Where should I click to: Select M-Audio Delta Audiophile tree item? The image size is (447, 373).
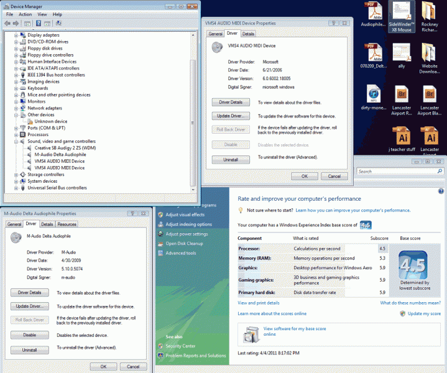click(60, 155)
